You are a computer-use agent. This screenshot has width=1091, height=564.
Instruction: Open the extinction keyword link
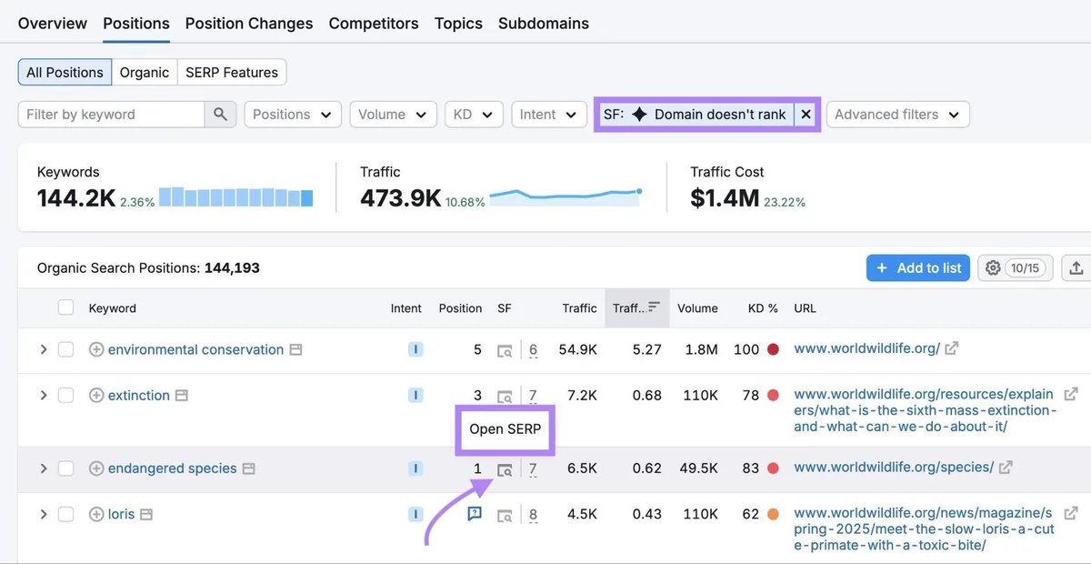139,395
